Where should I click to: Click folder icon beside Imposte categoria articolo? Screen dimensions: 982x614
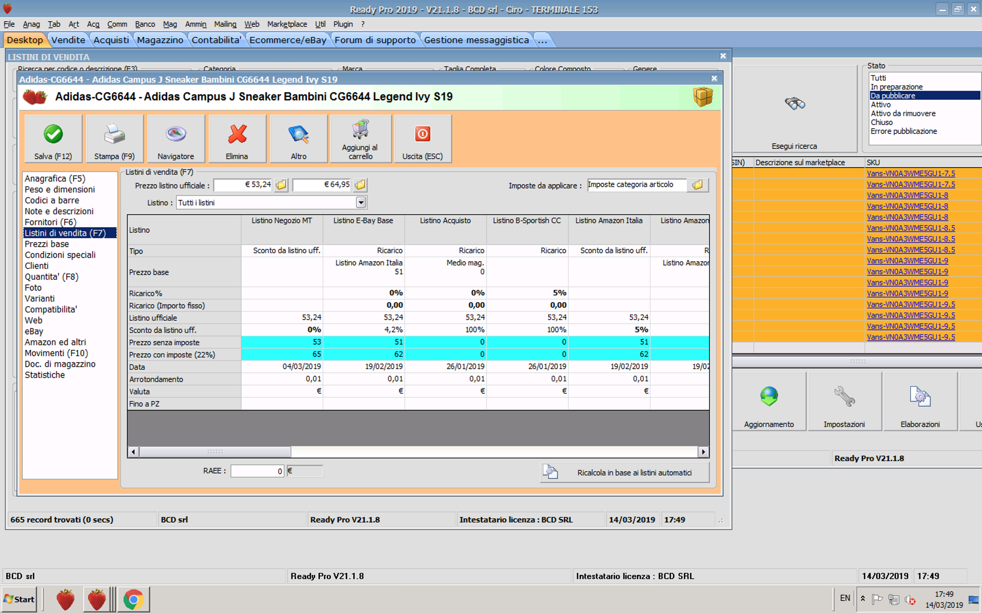[x=698, y=185]
